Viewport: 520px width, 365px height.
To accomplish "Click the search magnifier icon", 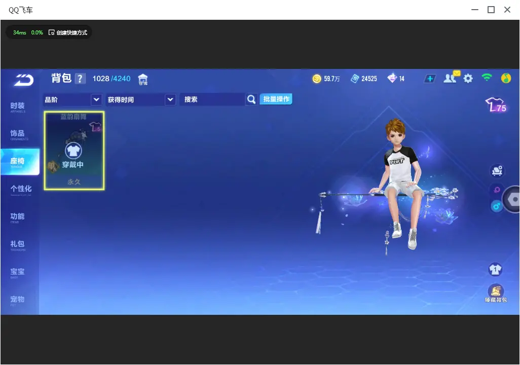I will (x=251, y=99).
